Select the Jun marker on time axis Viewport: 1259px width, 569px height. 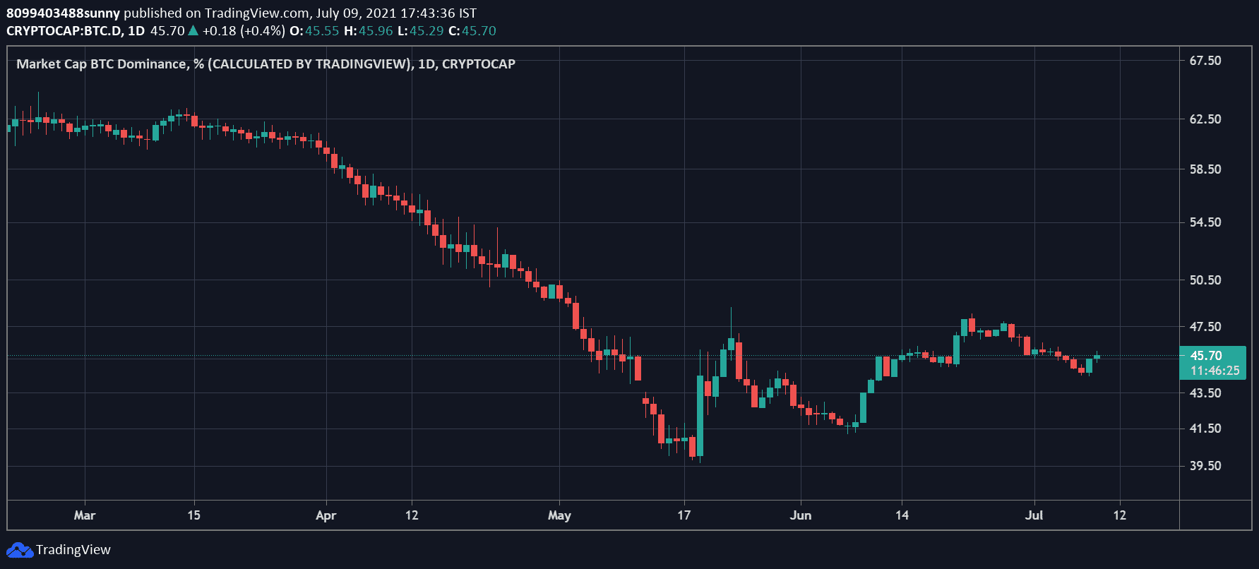click(x=801, y=515)
